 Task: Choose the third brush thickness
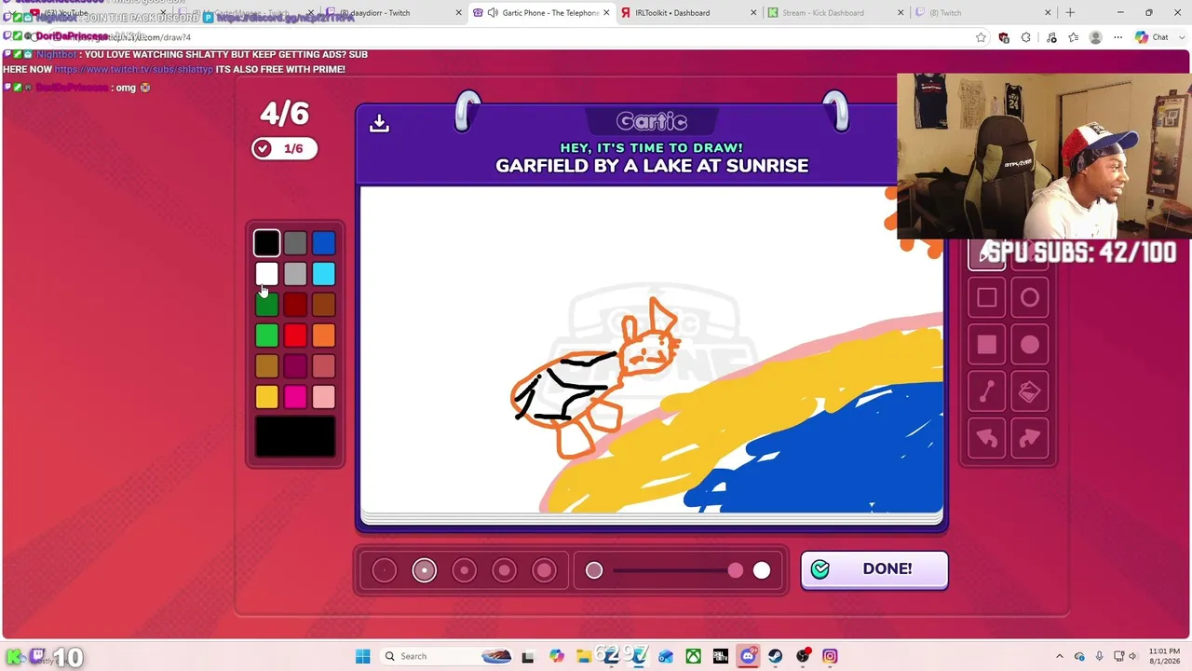pos(464,570)
